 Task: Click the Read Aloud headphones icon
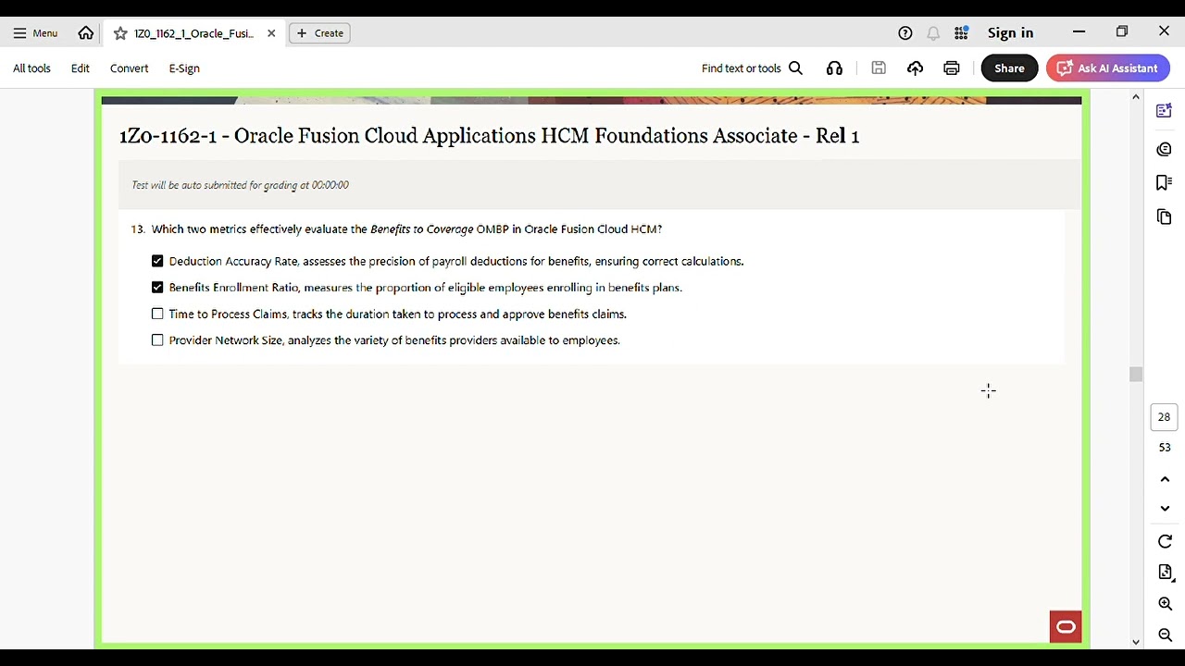coord(834,68)
